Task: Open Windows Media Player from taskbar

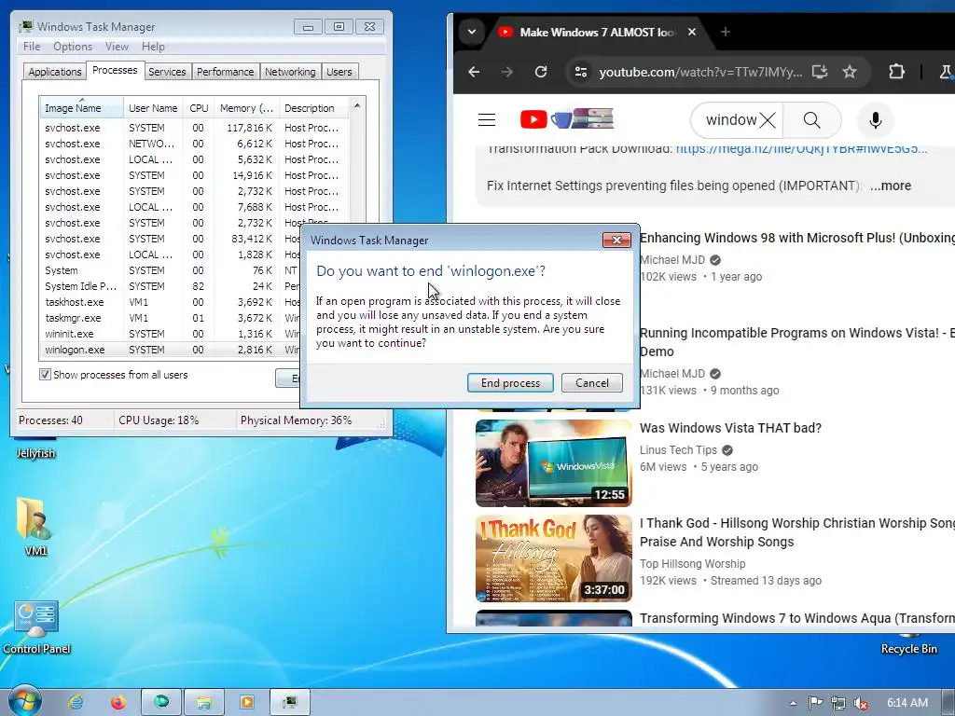Action: tap(246, 703)
